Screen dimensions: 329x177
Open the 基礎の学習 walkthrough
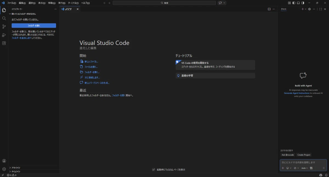(215, 75)
